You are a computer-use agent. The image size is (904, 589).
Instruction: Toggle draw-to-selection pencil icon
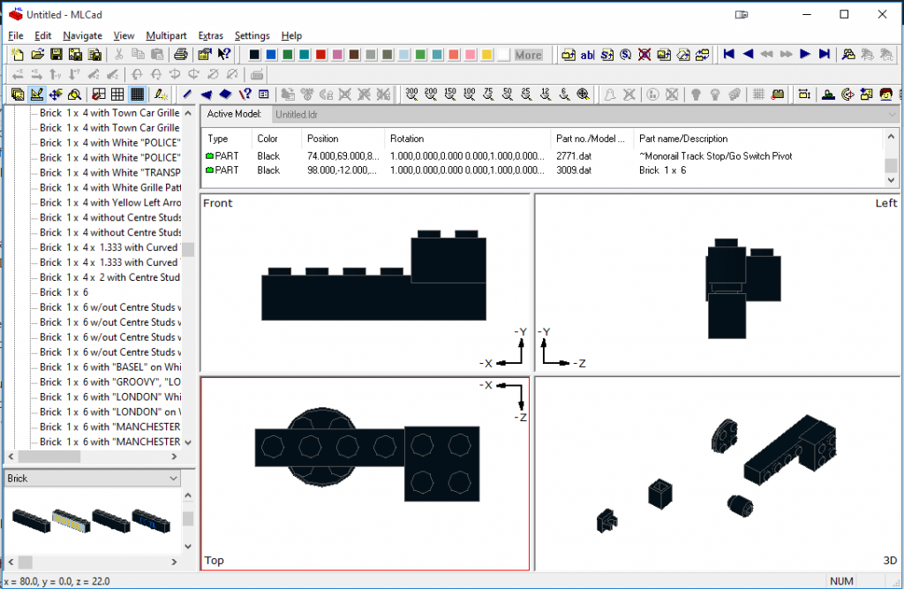[x=161, y=94]
